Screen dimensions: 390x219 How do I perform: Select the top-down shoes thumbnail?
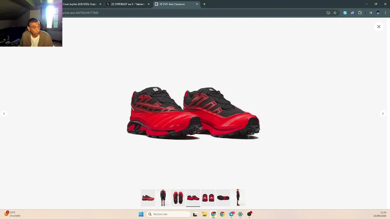(178, 198)
